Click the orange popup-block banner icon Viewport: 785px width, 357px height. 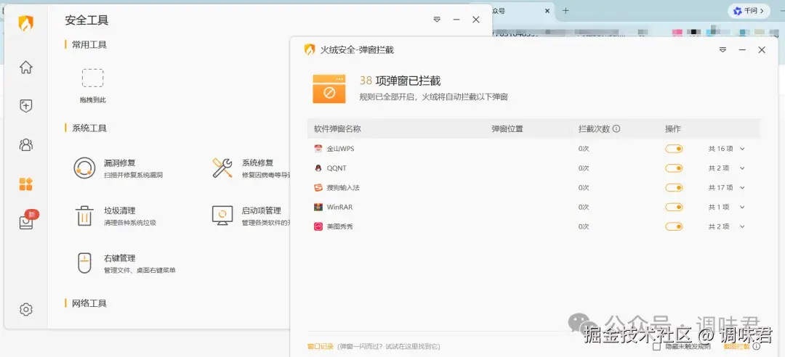click(329, 89)
